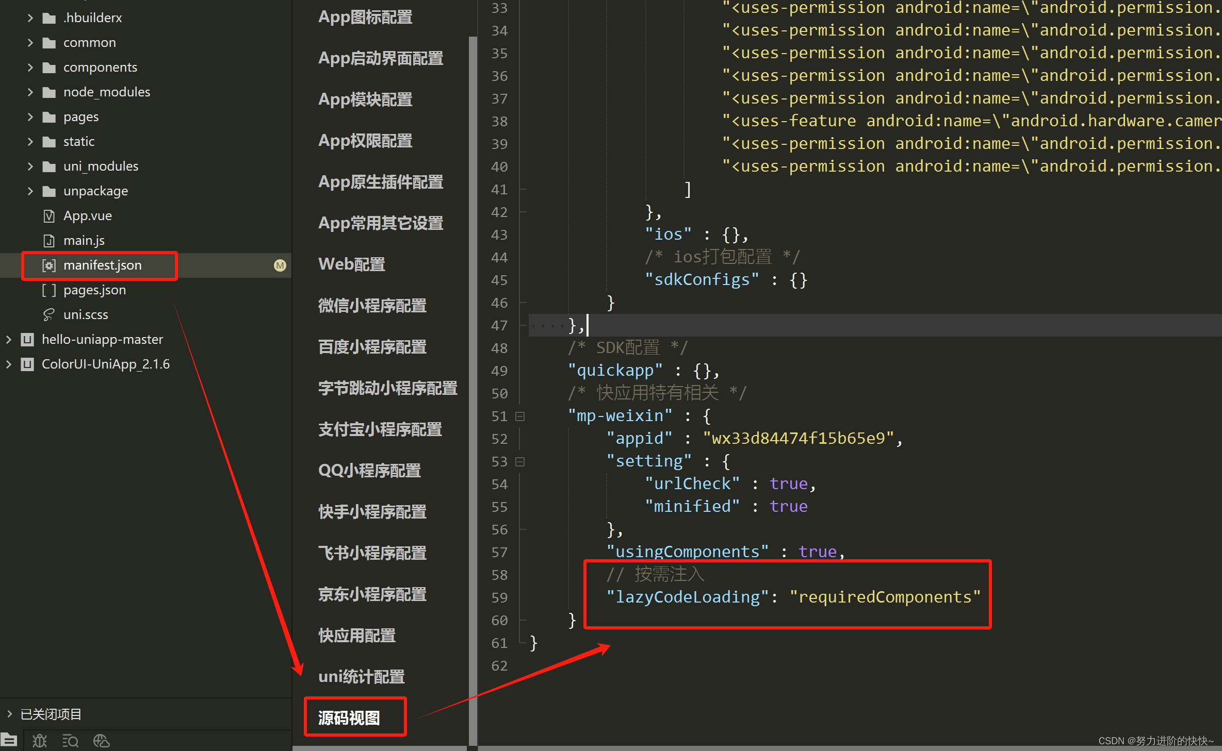This screenshot has height=751, width=1222.
Task: Open 微信小程序配置 section
Action: (x=372, y=306)
